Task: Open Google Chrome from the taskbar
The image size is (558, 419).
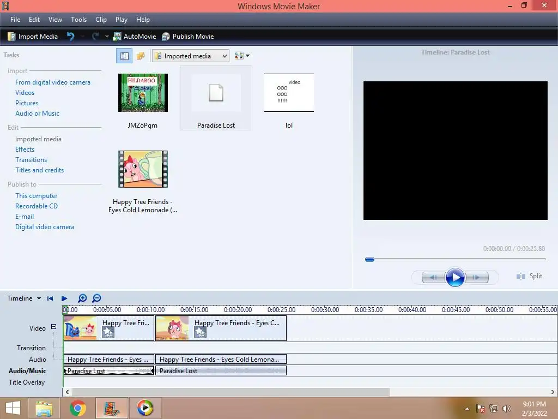Action: click(x=77, y=408)
